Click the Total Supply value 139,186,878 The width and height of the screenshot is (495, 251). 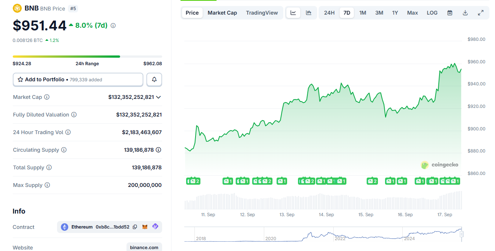click(147, 167)
